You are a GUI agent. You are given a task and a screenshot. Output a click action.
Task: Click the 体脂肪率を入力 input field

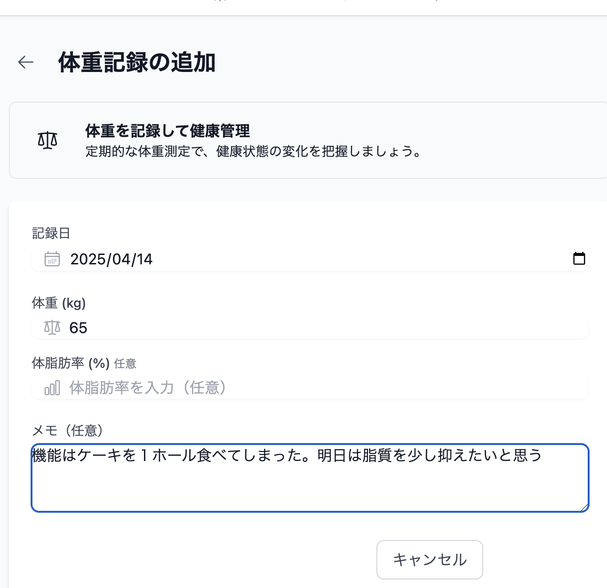[310, 388]
